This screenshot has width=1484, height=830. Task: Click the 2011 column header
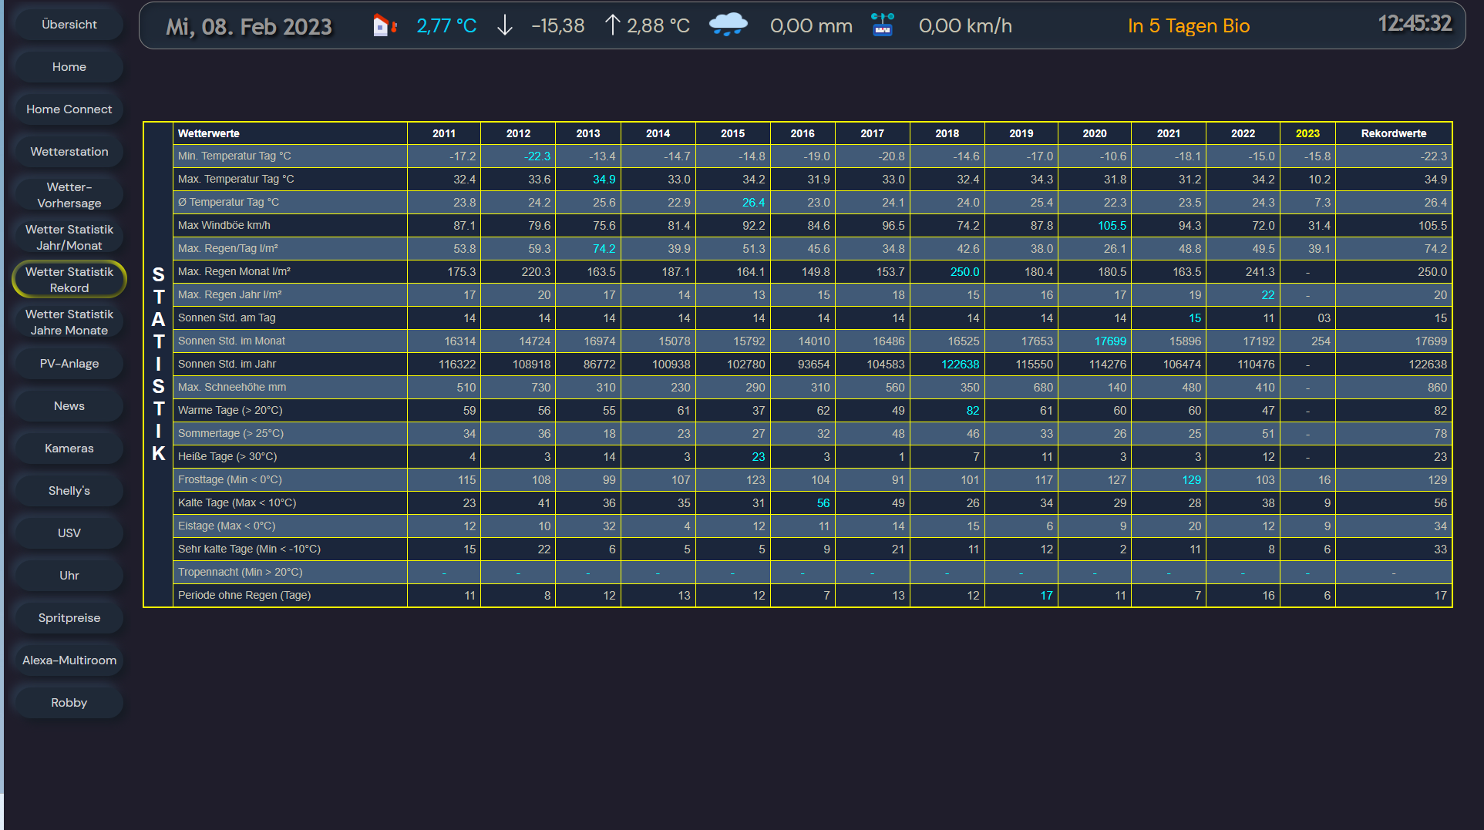click(444, 133)
